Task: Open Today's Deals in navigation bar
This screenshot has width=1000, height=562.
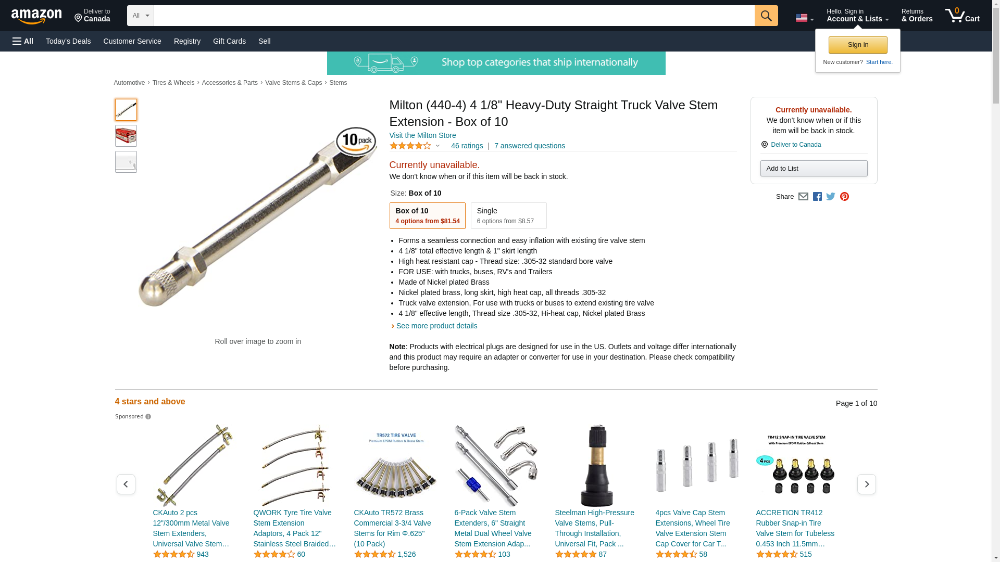Action: (68, 41)
